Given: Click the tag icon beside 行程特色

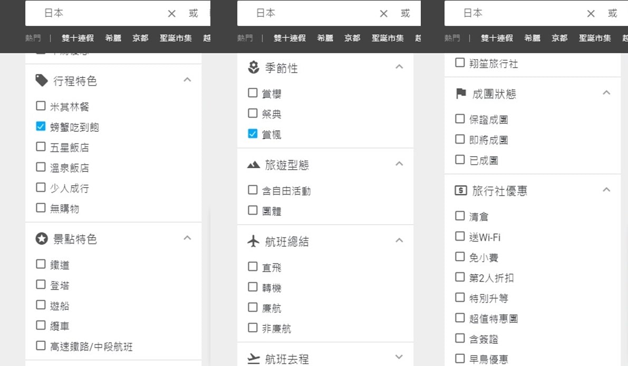Looking at the screenshot, I should point(41,80).
